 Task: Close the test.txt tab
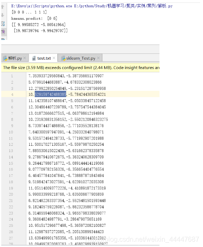(x=54, y=58)
